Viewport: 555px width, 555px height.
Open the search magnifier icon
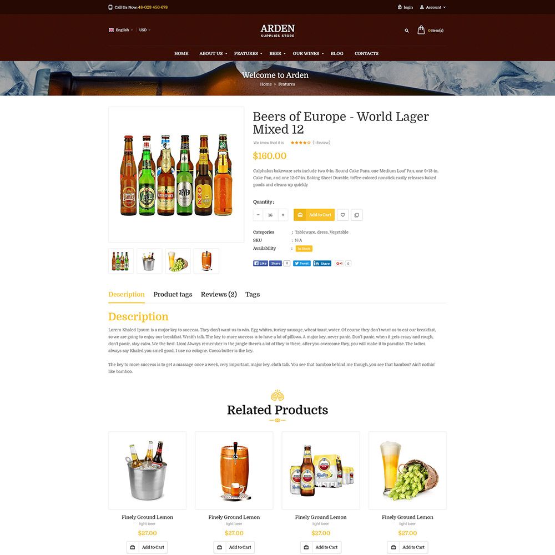pyautogui.click(x=407, y=31)
